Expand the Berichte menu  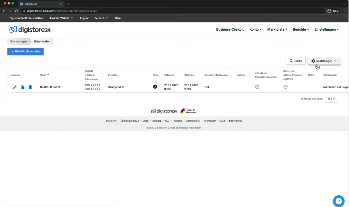coord(301,29)
